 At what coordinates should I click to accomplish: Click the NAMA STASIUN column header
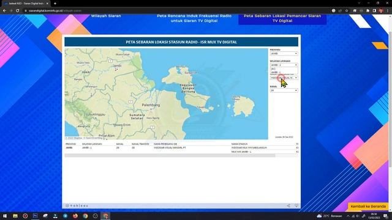tap(239, 144)
